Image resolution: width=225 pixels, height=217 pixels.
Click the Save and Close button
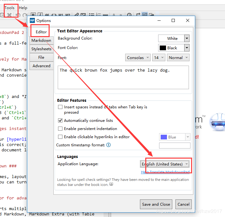pyautogui.click(x=156, y=204)
